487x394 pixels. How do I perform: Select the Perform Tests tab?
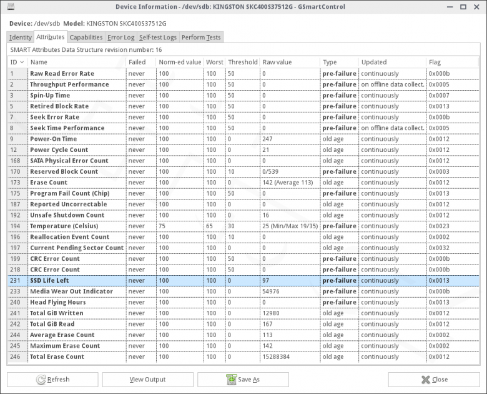[200, 38]
